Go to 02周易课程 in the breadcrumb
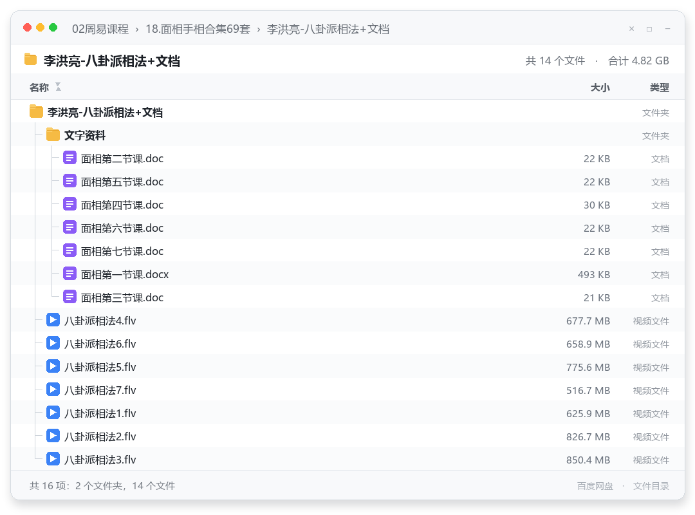This screenshot has width=695, height=515. (x=100, y=29)
